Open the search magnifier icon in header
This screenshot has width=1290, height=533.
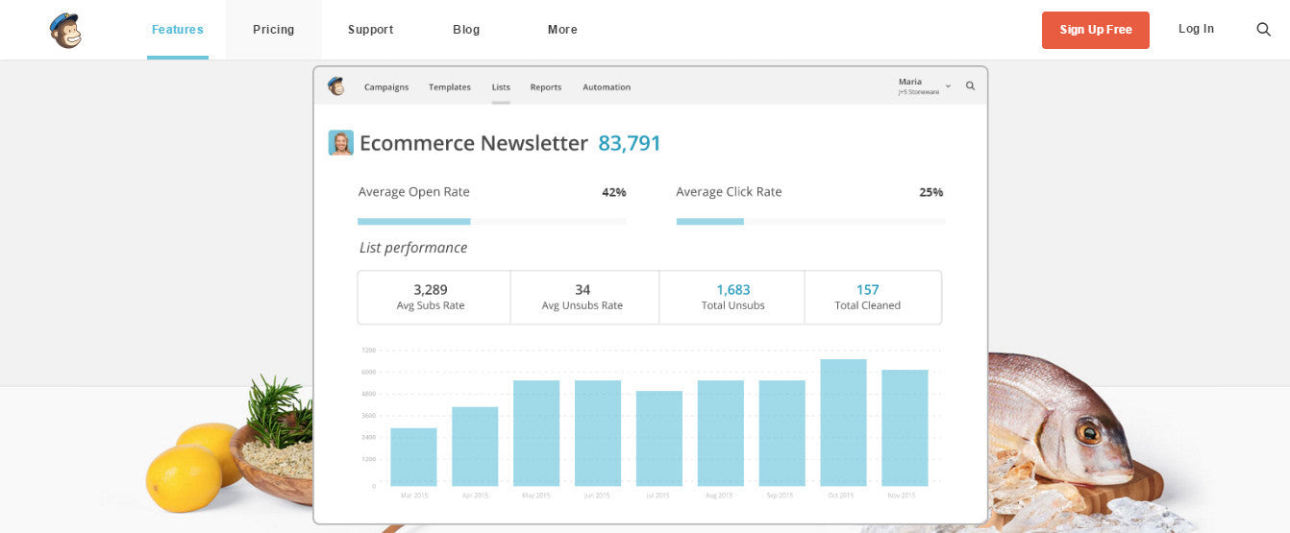[x=1263, y=30]
